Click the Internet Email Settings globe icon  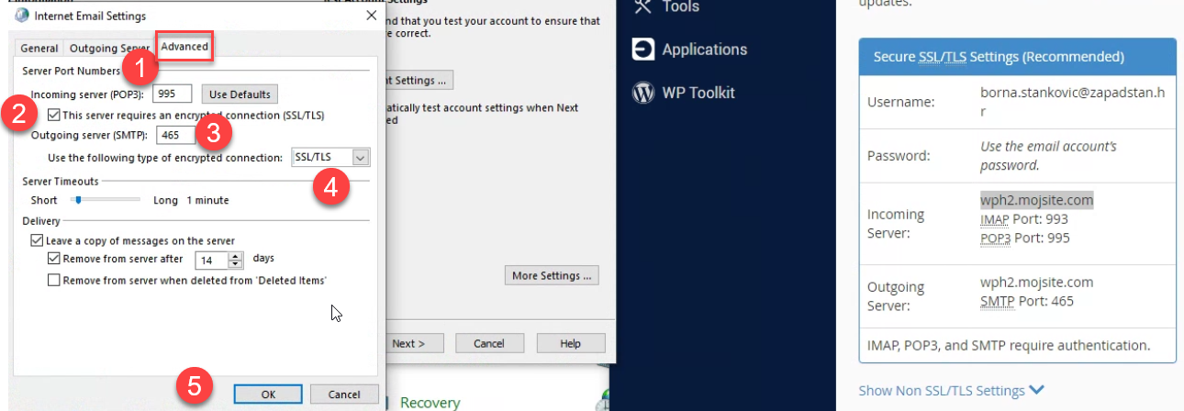[x=21, y=16]
